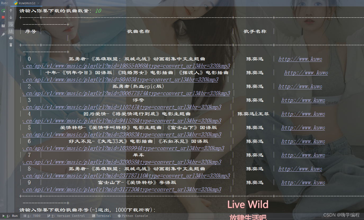
Task: Open the 6: TODO tool window
Action: (32, 216)
